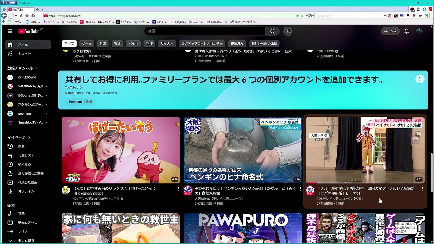This screenshot has width=434, height=244.
Task: Open 高く評価した動画 liked videos
Action: (28, 173)
